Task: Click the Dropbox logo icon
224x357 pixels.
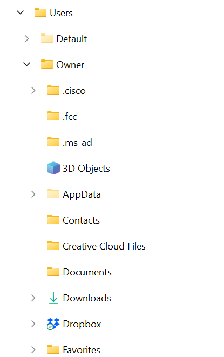Action: click(53, 324)
